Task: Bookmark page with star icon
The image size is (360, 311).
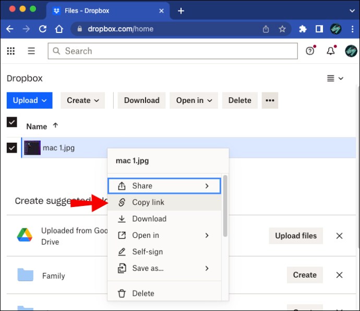Action: click(x=282, y=29)
